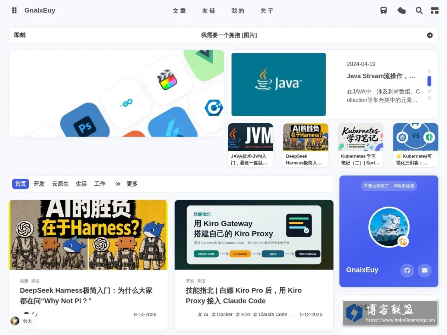
Task: Open the search magnifier icon
Action: click(419, 10)
